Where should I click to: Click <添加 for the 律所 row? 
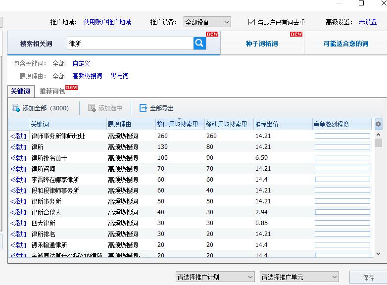point(18,147)
